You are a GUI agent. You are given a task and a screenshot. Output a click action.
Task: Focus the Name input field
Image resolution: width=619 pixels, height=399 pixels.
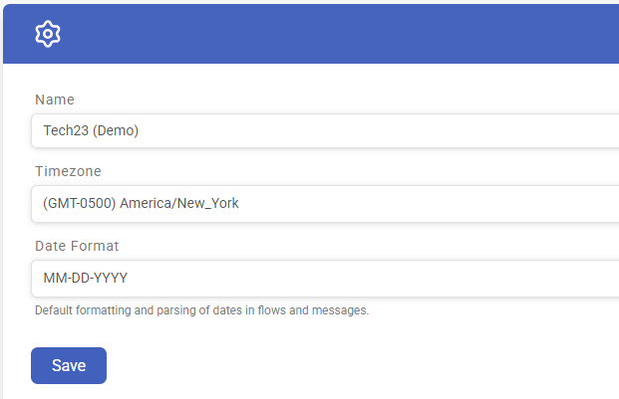pyautogui.click(x=325, y=130)
